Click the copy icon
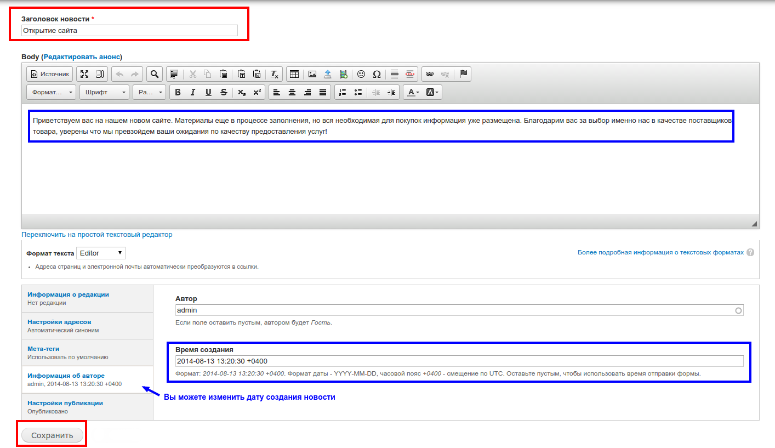The image size is (775, 448). [x=208, y=74]
